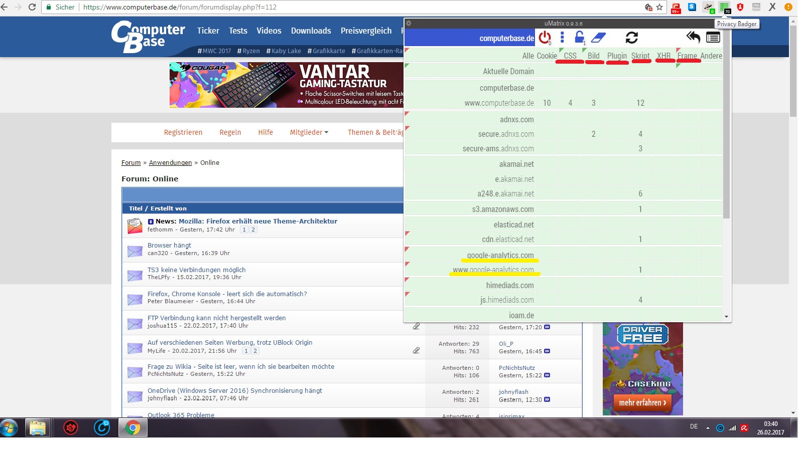Screen dimensions: 803x451
Task: Toggle the Skript column header in uMatrix
Action: pos(640,56)
